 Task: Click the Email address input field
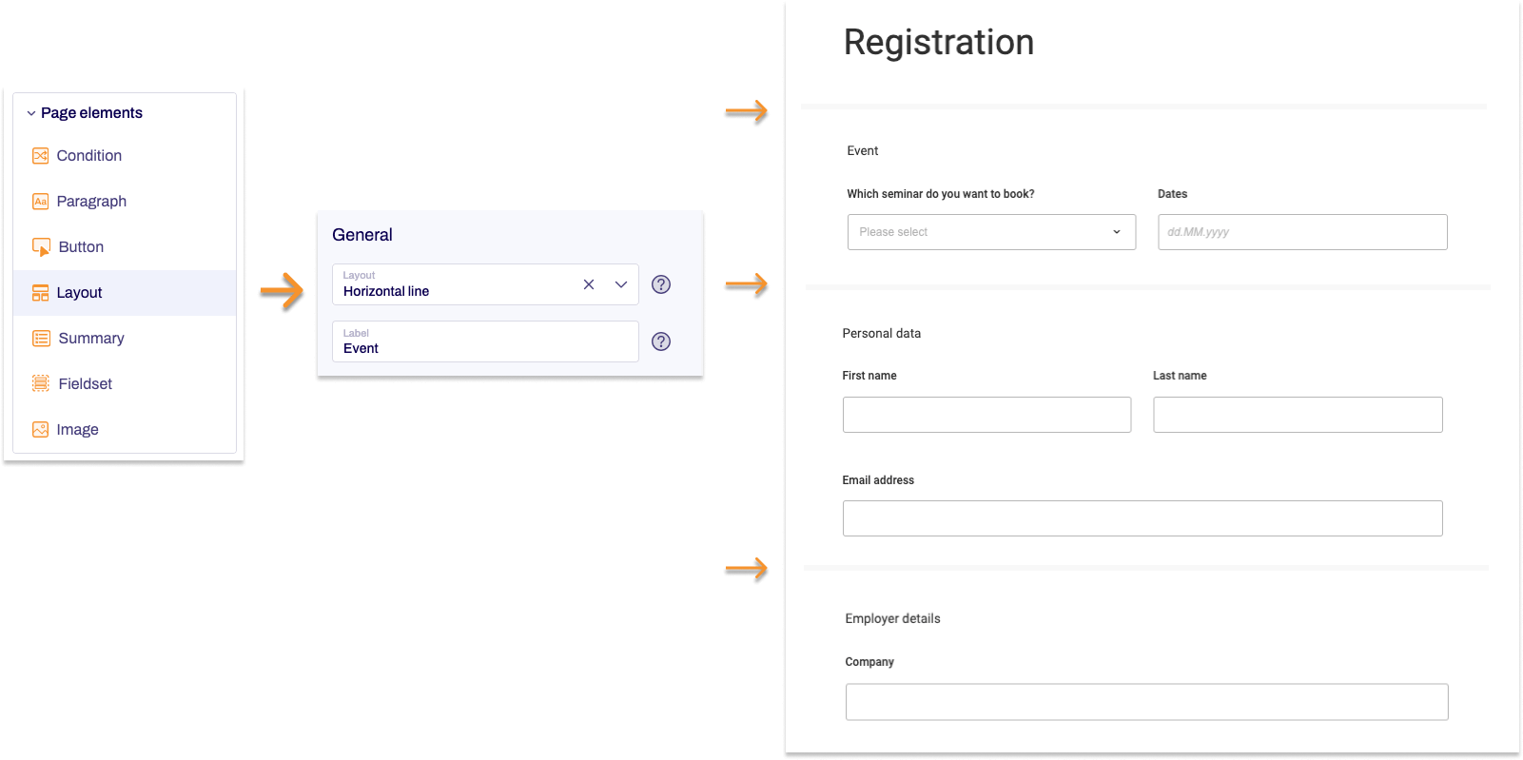click(1142, 518)
